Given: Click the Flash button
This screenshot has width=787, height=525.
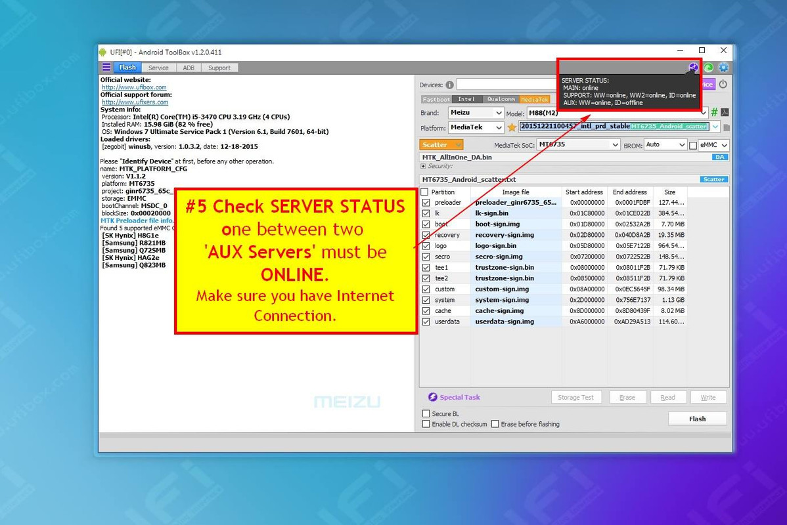Looking at the screenshot, I should tap(697, 419).
